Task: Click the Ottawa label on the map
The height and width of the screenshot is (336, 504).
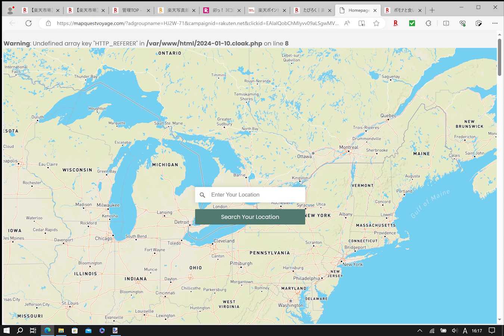Action: click(x=304, y=156)
